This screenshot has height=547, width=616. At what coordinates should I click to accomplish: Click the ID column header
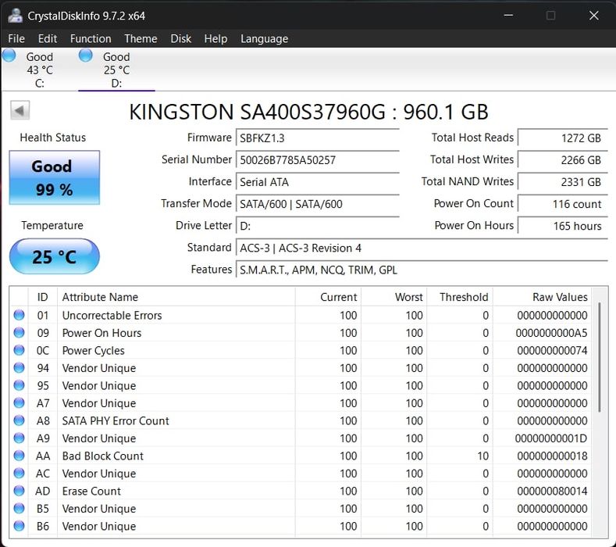pos(42,297)
